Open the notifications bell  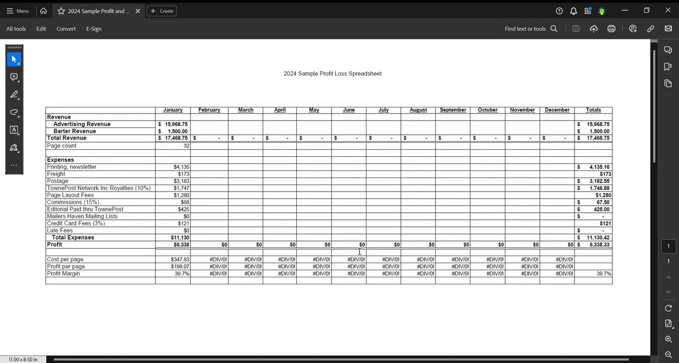[x=573, y=11]
